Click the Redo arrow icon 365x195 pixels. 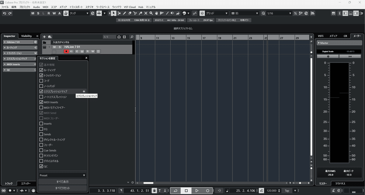coord(10,13)
